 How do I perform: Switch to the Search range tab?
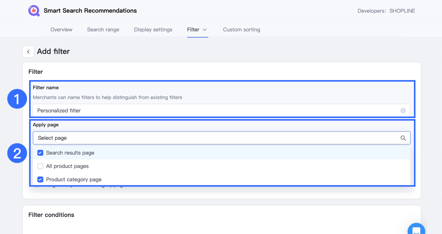click(x=103, y=30)
